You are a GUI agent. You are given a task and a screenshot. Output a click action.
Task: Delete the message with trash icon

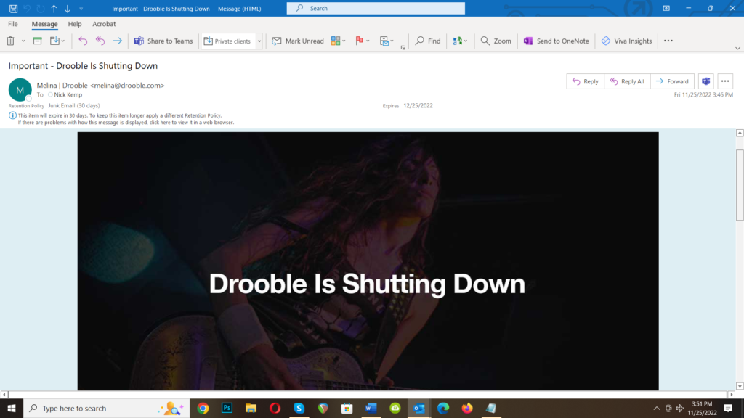pos(10,41)
